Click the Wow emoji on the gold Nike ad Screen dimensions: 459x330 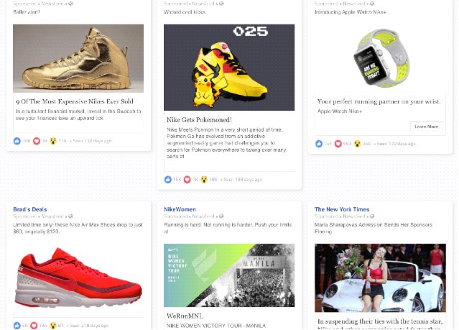click(x=53, y=141)
